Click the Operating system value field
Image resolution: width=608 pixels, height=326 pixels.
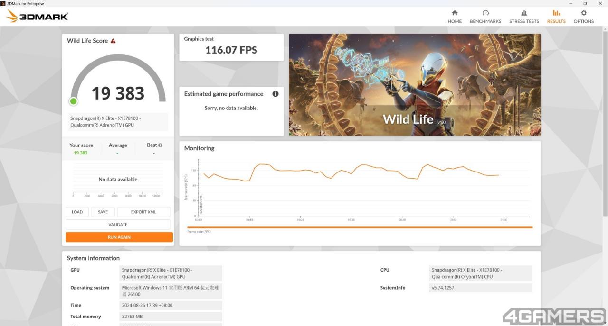click(x=171, y=291)
